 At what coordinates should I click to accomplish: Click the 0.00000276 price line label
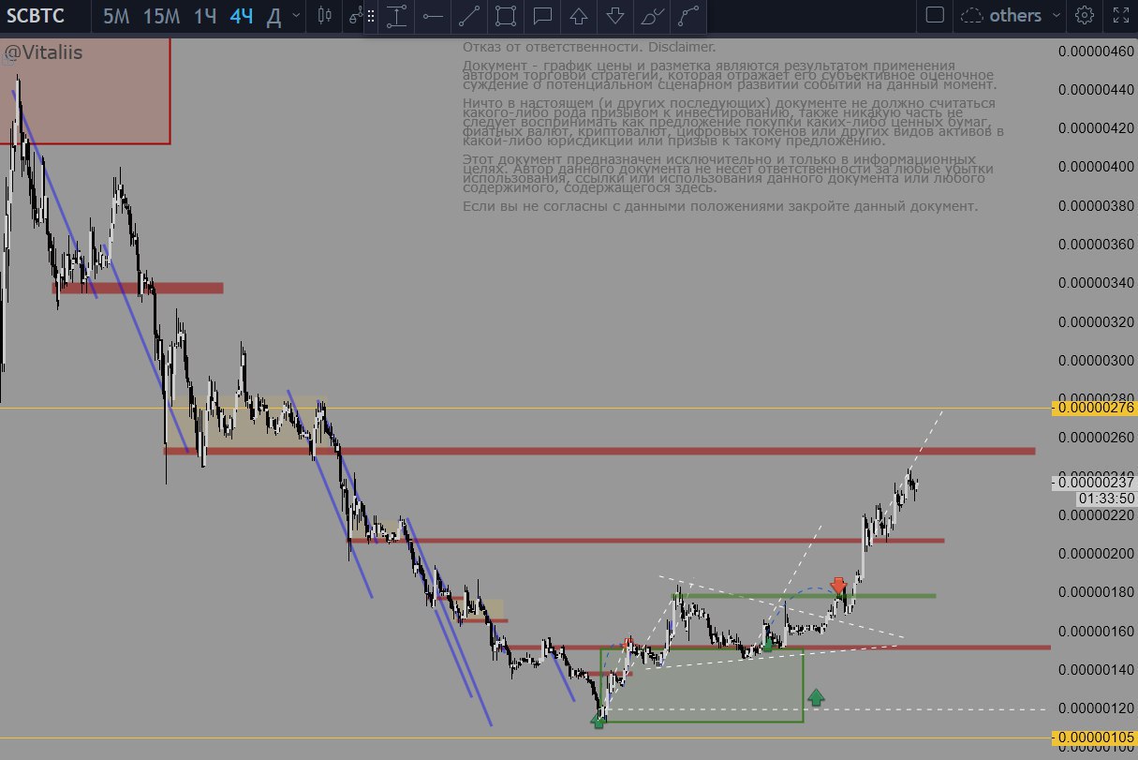[x=1095, y=408]
